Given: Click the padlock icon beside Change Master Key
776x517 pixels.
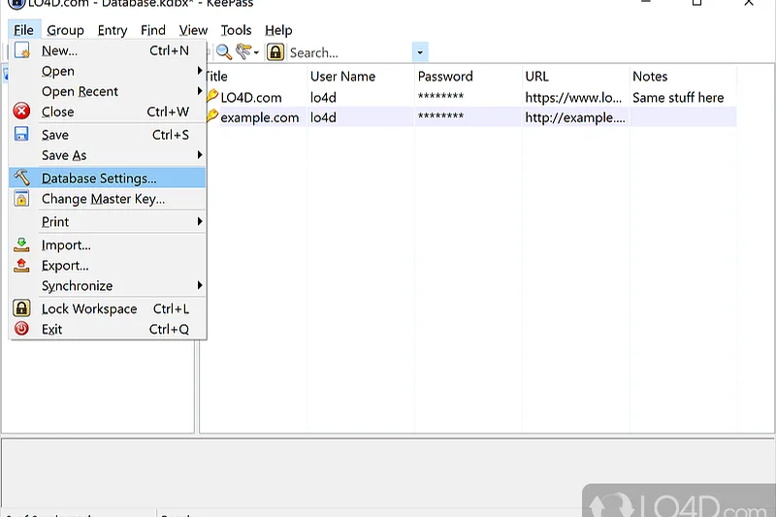Looking at the screenshot, I should [21, 199].
